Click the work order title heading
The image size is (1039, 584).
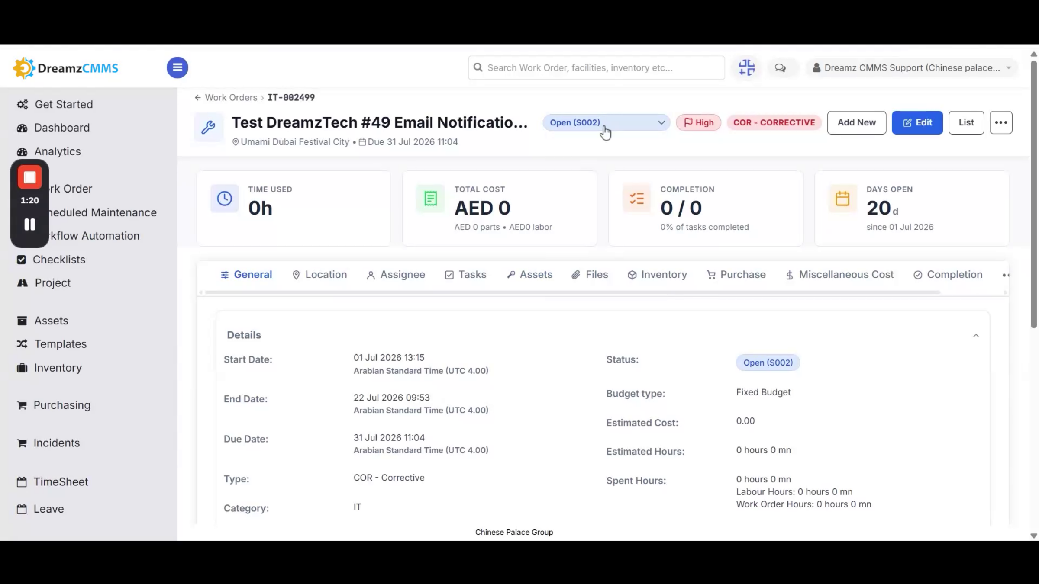pyautogui.click(x=380, y=122)
